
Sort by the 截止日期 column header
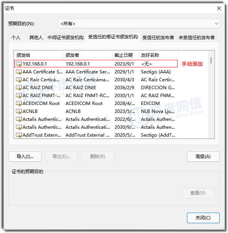point(125,55)
